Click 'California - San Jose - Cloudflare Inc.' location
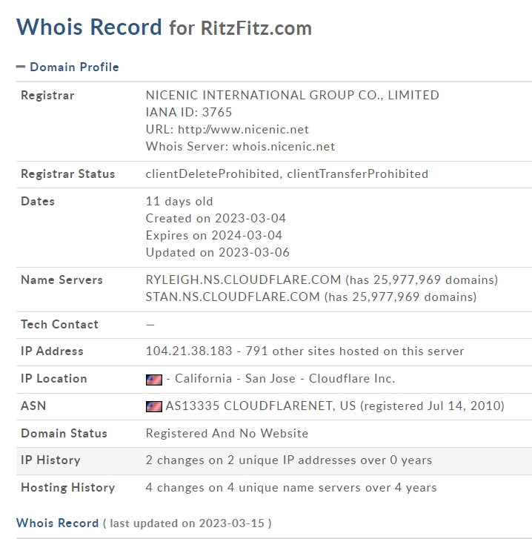The width and height of the screenshot is (532, 539). (x=285, y=379)
